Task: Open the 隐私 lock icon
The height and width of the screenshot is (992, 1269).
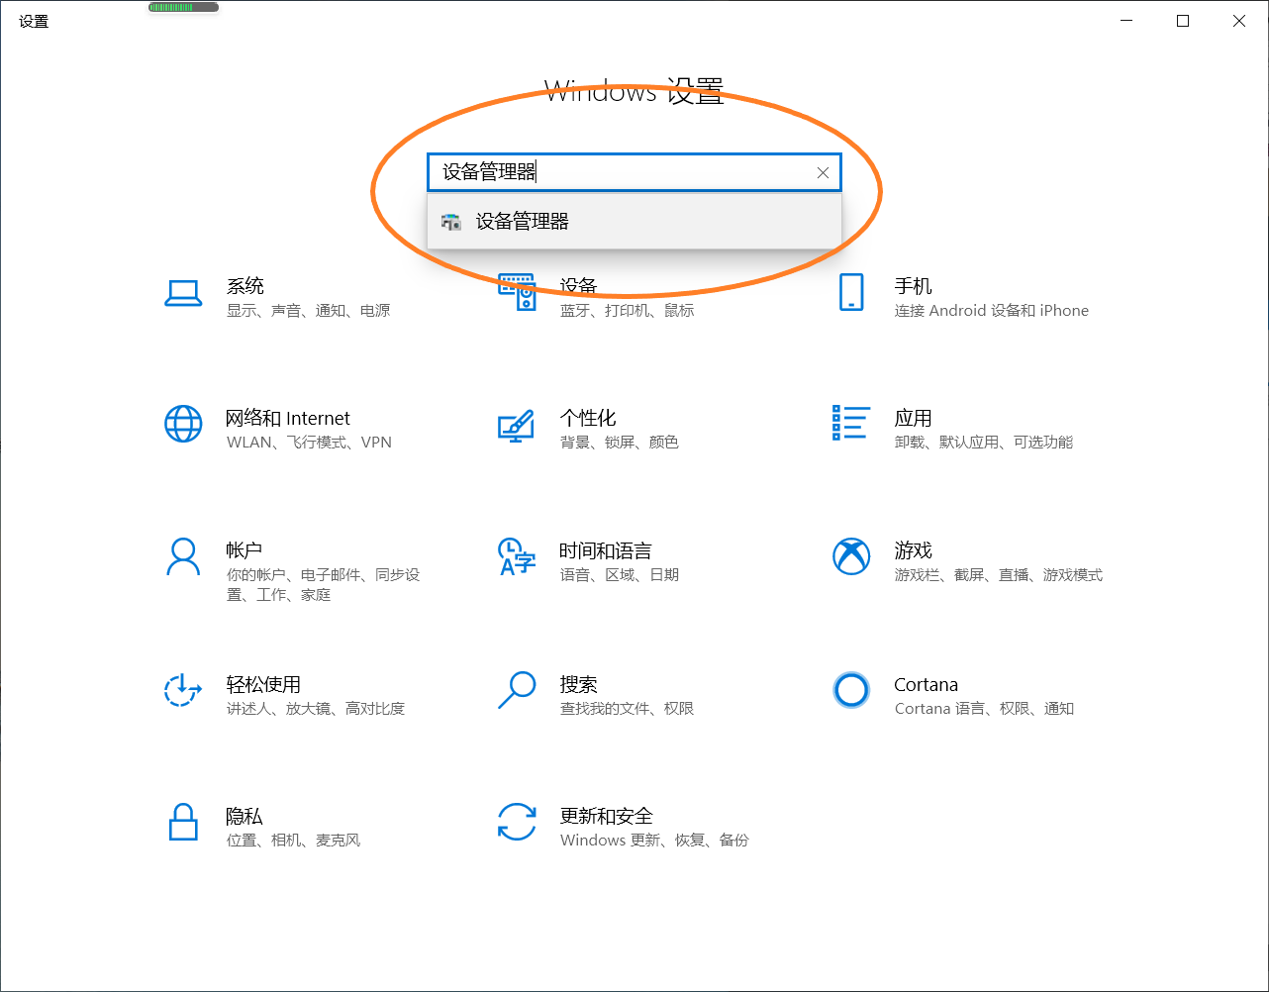Action: (x=183, y=822)
